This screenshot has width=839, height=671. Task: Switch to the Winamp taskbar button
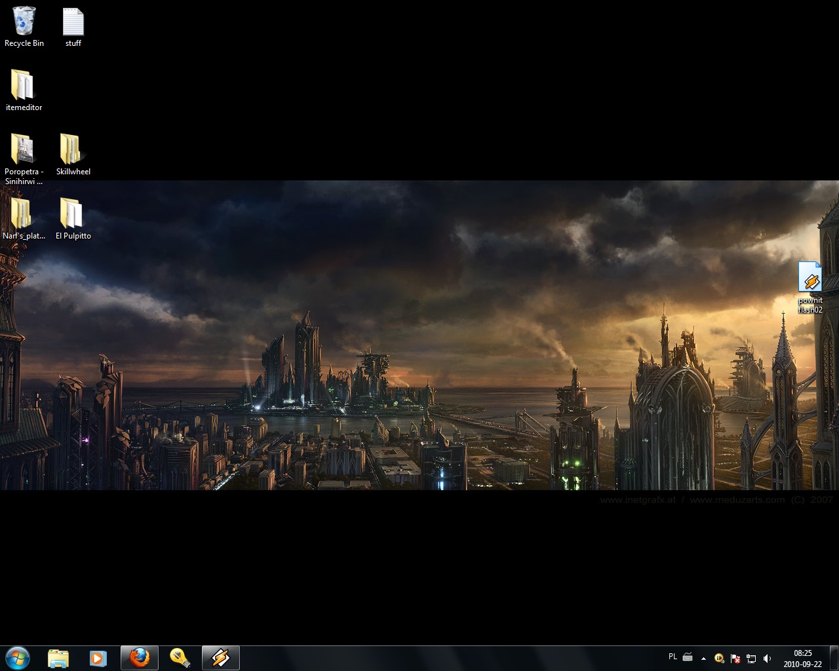(x=221, y=658)
